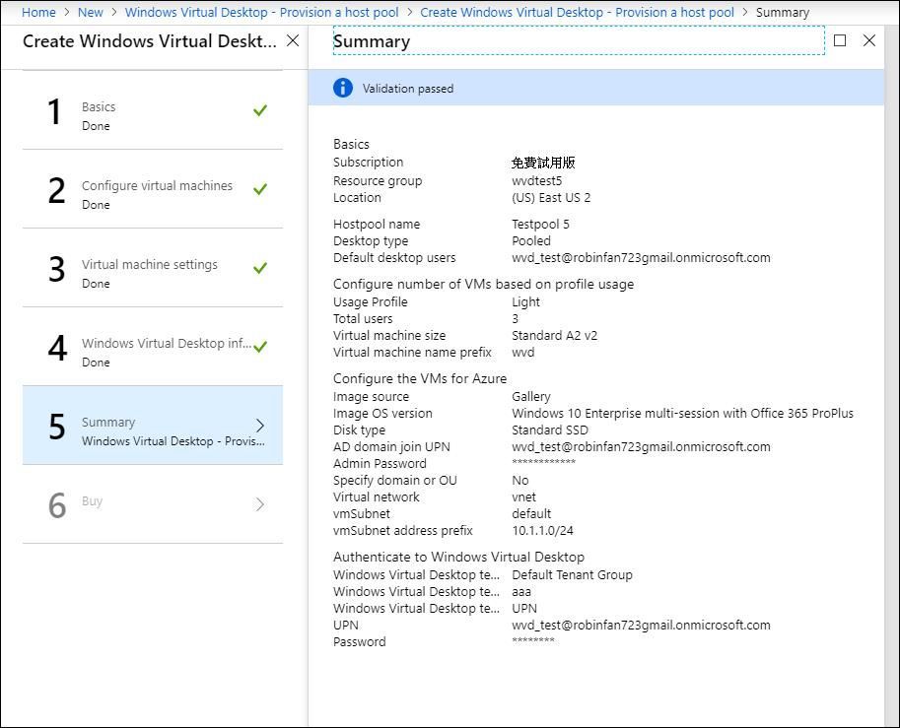Click the Resource group value wvdtest5
The height and width of the screenshot is (728, 900).
(x=536, y=180)
